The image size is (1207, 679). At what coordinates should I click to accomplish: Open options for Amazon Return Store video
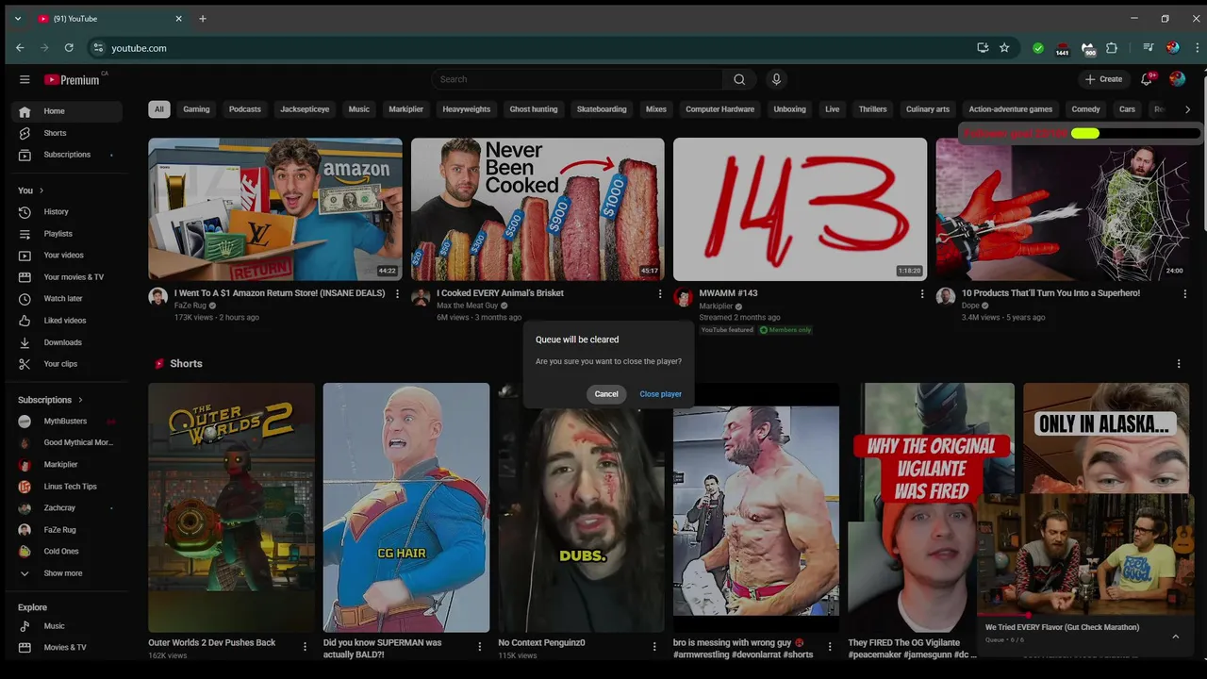397,294
